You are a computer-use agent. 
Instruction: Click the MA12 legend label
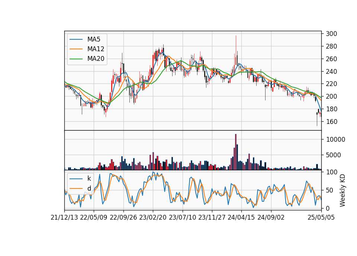[x=96, y=49]
